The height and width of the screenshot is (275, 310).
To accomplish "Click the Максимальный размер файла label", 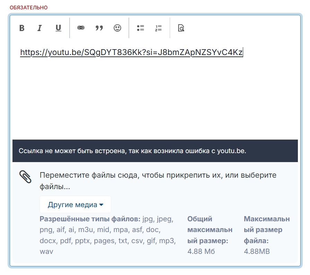I will pyautogui.click(x=267, y=230).
